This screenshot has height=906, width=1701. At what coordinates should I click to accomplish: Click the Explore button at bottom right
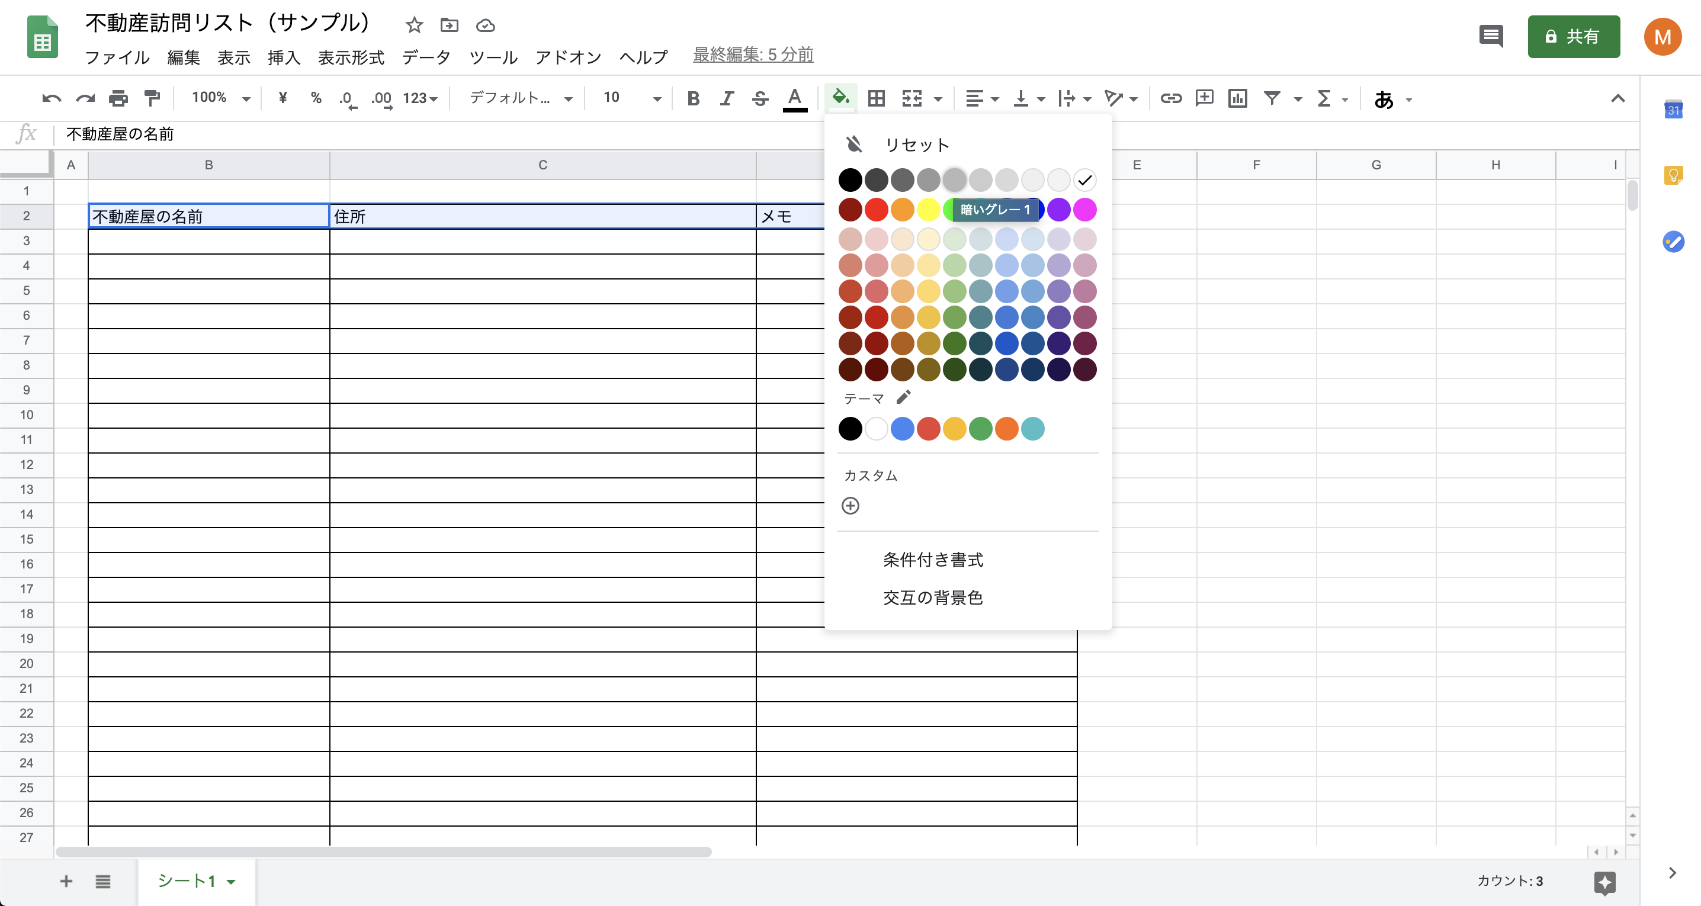(x=1604, y=882)
